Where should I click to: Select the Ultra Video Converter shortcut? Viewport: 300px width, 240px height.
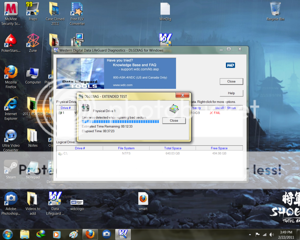[x=11, y=140]
